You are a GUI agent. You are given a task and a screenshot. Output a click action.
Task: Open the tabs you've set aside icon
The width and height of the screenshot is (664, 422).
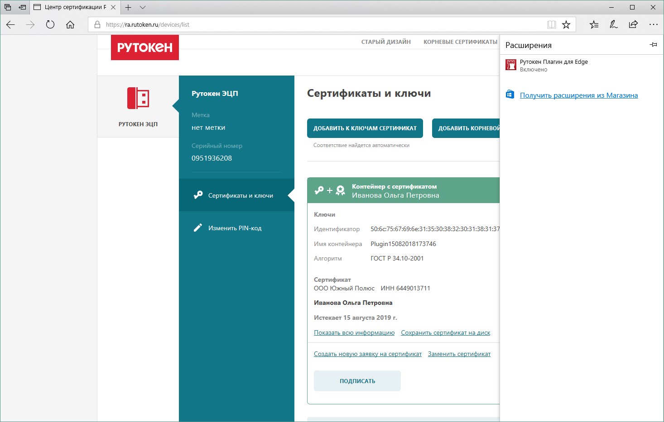pos(8,7)
